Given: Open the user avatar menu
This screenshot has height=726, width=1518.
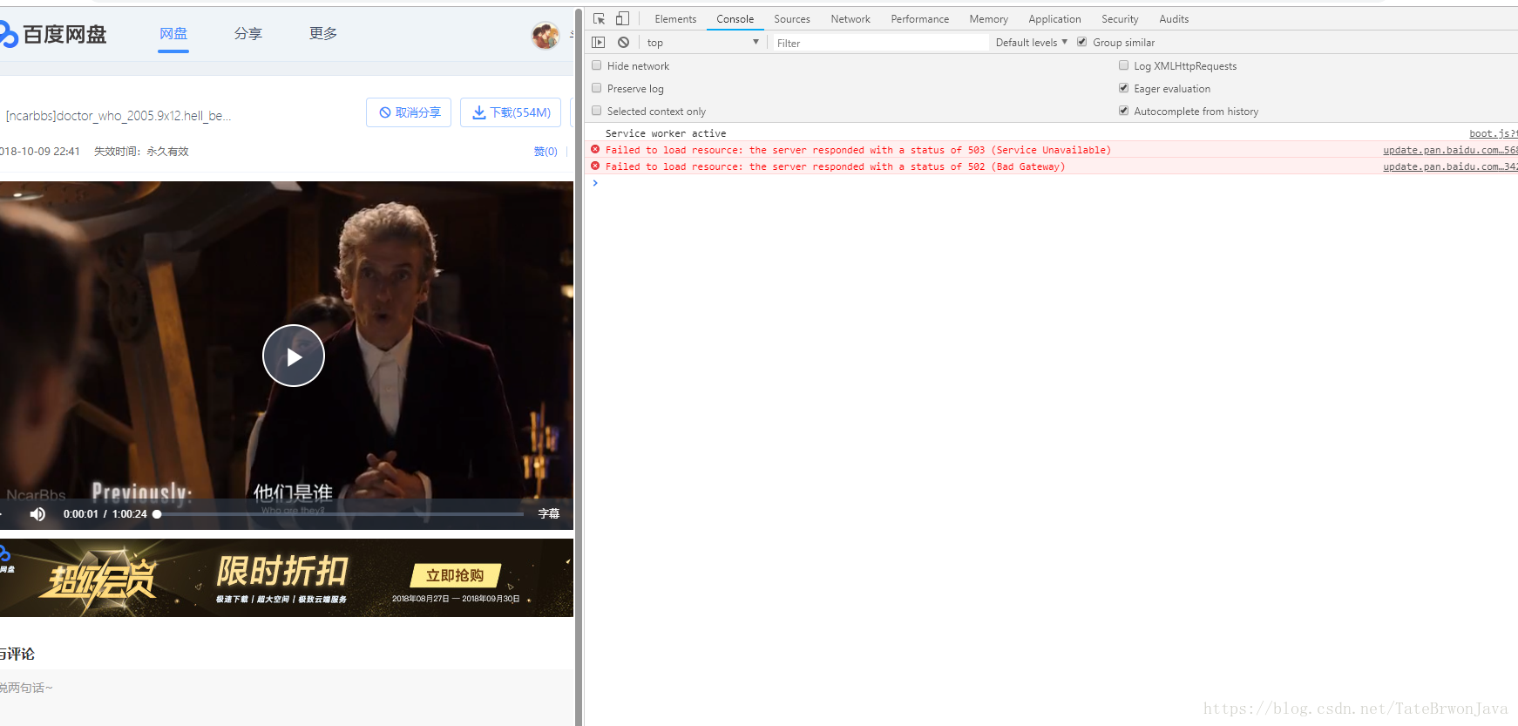Looking at the screenshot, I should pos(546,35).
